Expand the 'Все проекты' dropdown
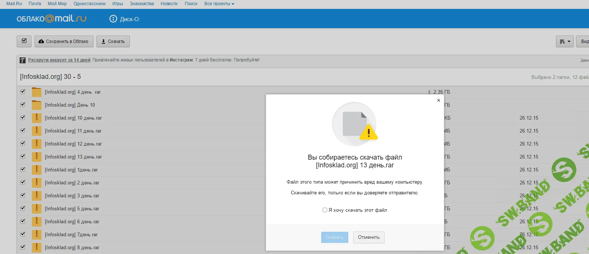Viewport: 589px width, 254px height. click(219, 4)
